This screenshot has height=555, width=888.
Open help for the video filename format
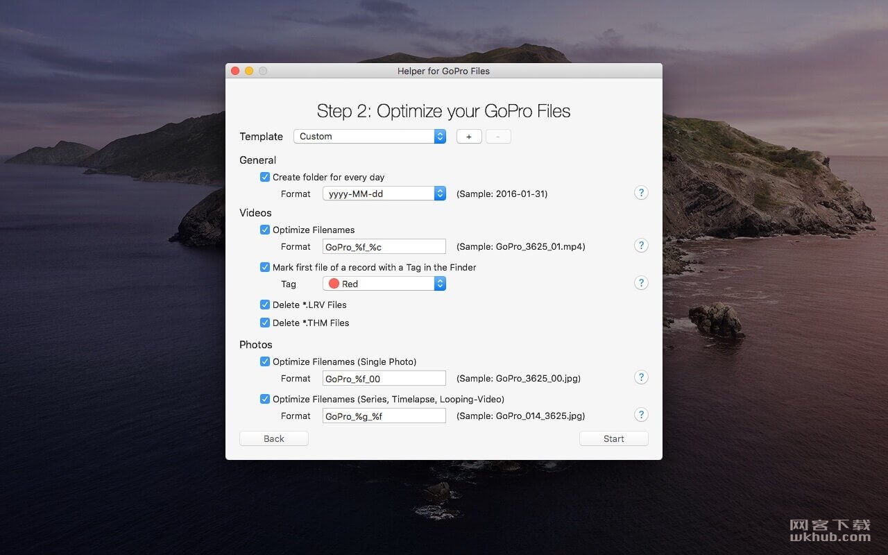tap(641, 246)
